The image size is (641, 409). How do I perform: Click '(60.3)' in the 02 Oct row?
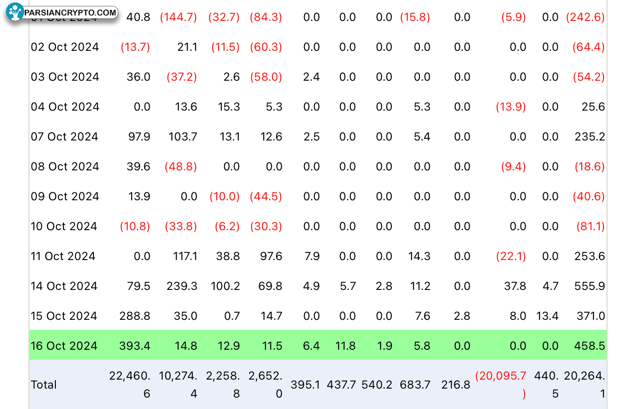[266, 47]
